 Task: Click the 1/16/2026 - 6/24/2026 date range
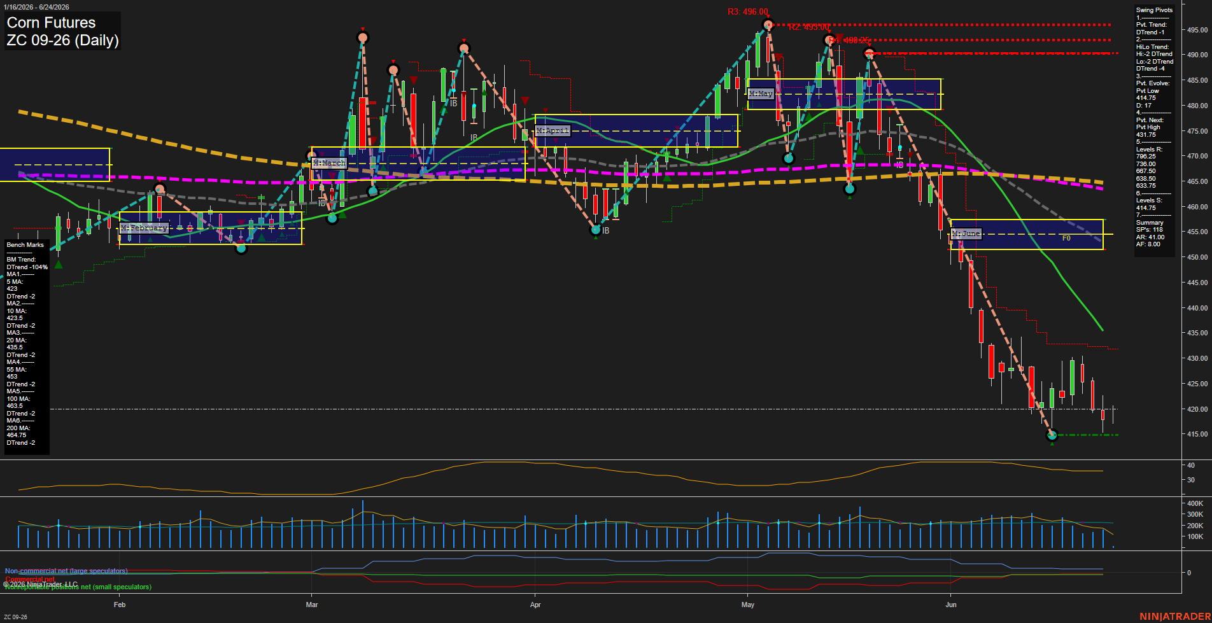tap(36, 7)
